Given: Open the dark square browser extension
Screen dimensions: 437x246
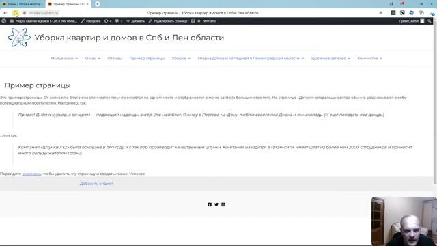Looking at the screenshot, I should point(393,13).
